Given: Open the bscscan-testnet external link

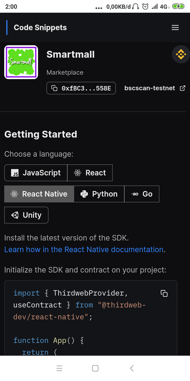Looking at the screenshot, I should (x=150, y=88).
